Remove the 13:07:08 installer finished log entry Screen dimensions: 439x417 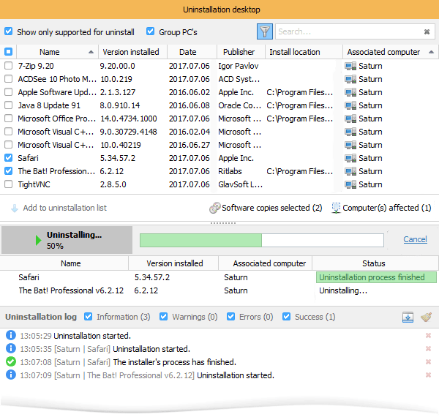(428, 362)
